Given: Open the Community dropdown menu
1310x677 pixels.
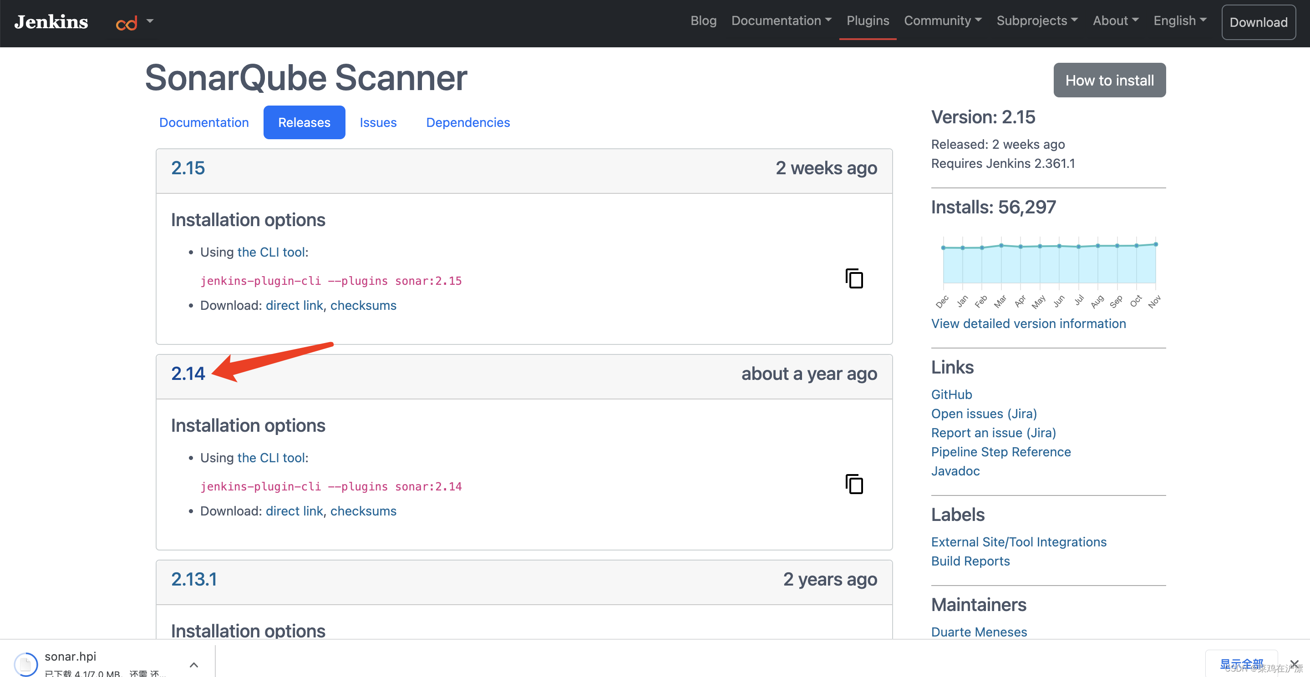Looking at the screenshot, I should coord(942,21).
